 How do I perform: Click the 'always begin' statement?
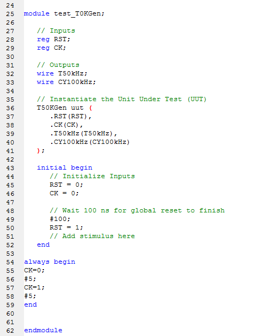tap(50, 262)
